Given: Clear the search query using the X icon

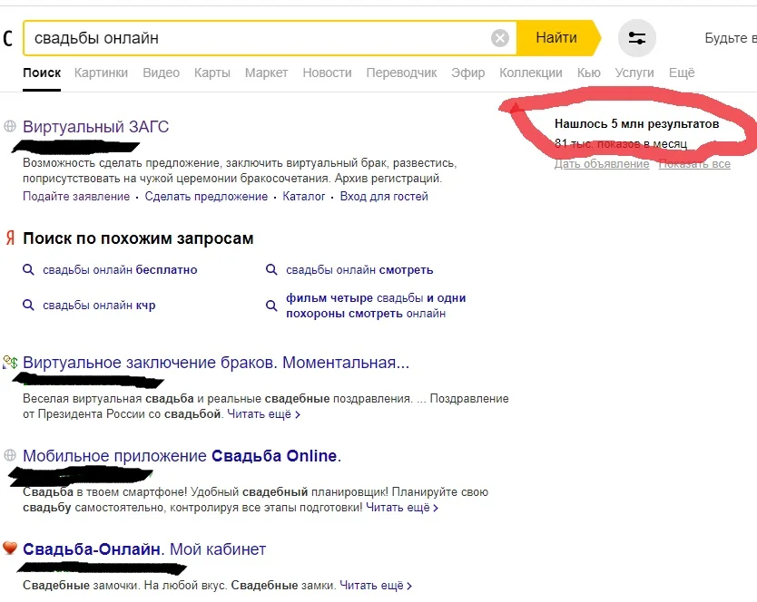Looking at the screenshot, I should (499, 37).
